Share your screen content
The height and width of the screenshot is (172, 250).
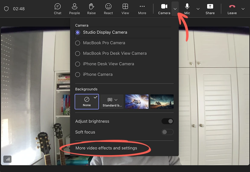(210, 9)
